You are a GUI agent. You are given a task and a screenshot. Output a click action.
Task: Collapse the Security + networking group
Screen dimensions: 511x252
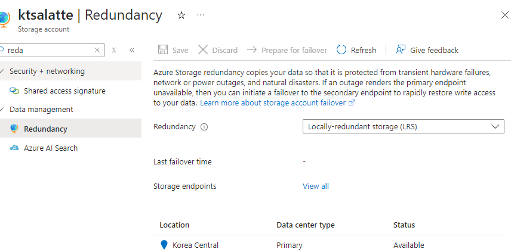70,71
